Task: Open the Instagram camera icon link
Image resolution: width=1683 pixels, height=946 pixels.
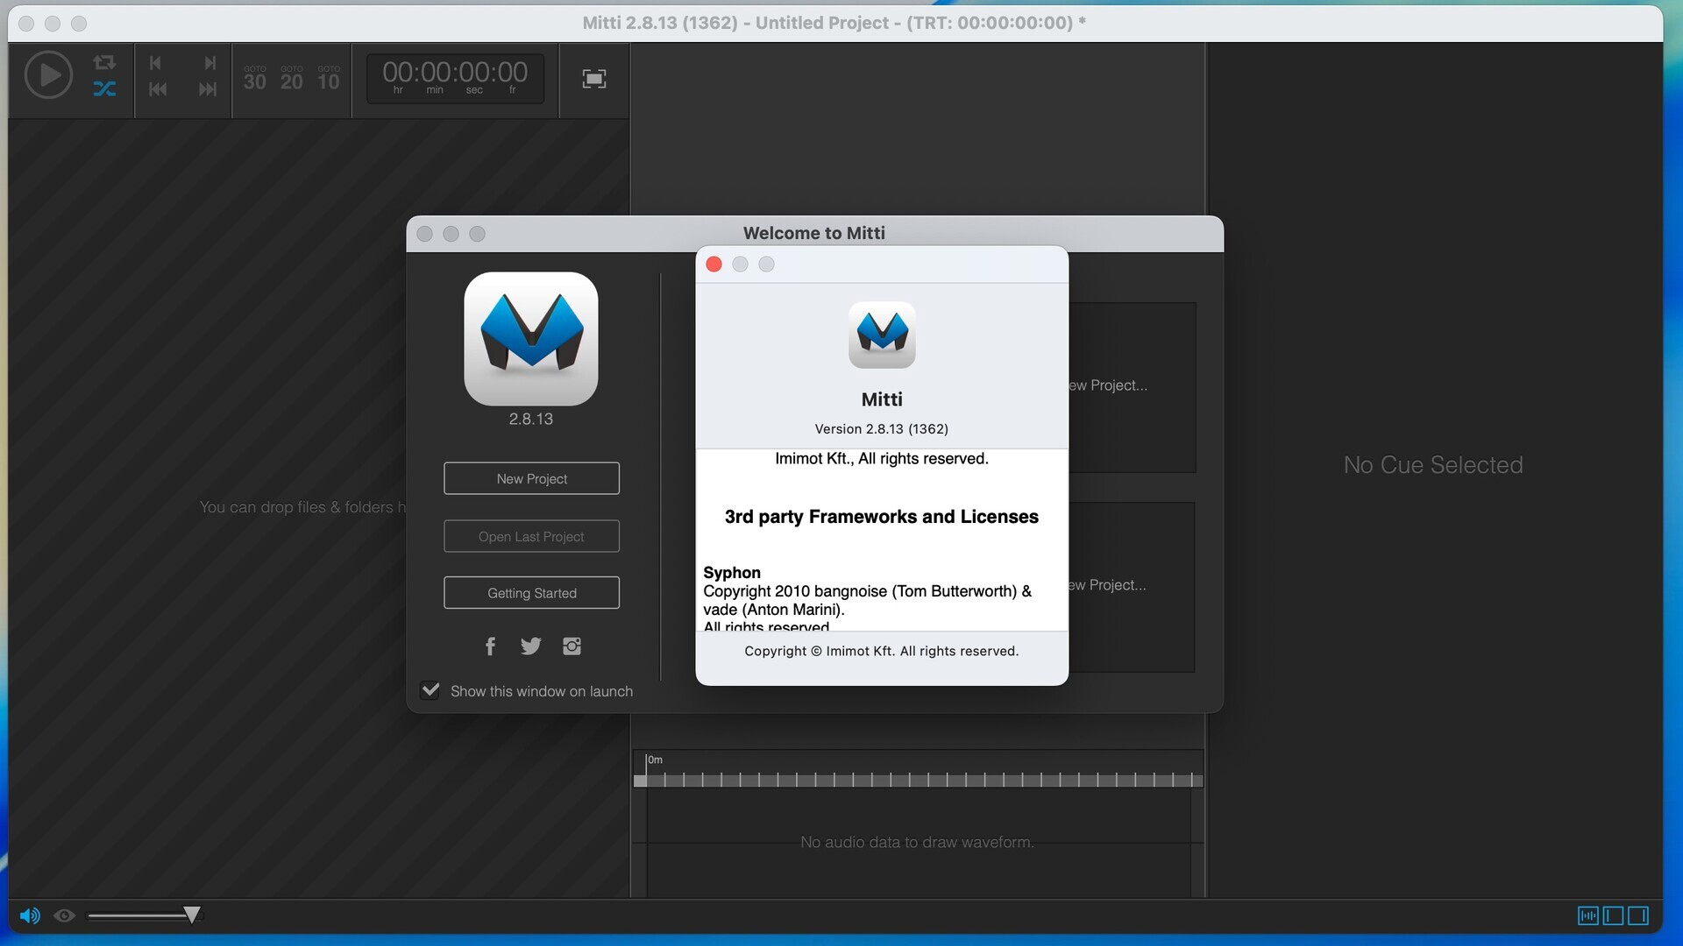Action: coord(572,646)
